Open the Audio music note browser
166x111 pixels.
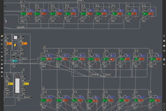tap(2, 48)
